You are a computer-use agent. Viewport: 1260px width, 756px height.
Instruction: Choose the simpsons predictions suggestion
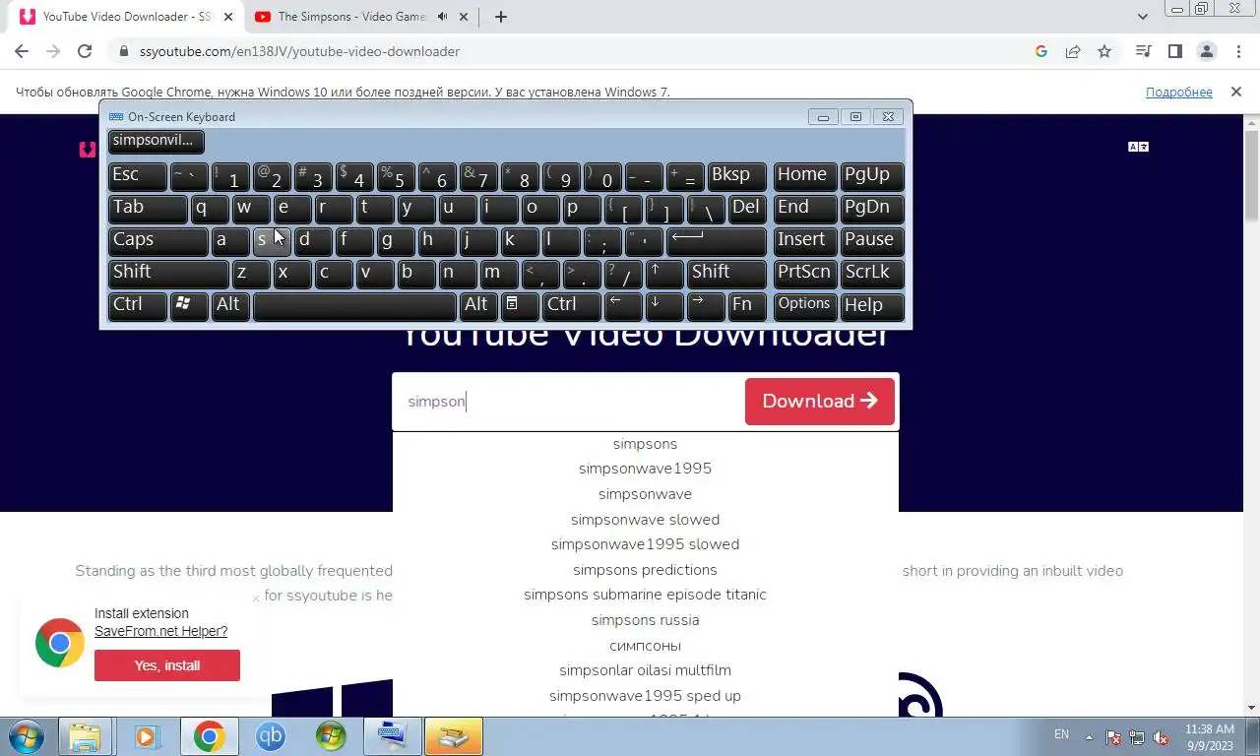coord(645,570)
